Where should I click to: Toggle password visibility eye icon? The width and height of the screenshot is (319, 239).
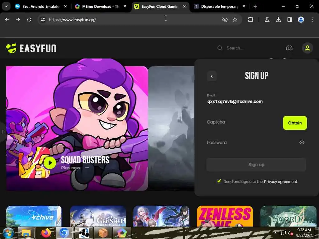pyautogui.click(x=302, y=143)
